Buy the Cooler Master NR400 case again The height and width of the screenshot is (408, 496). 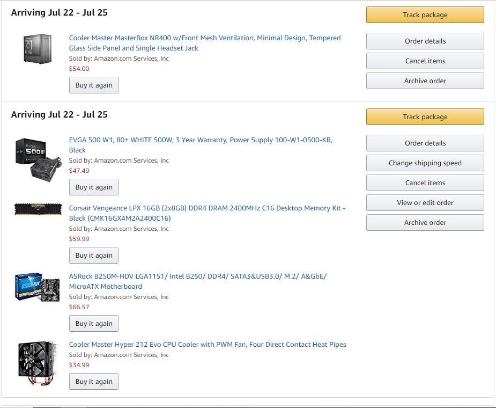point(94,85)
